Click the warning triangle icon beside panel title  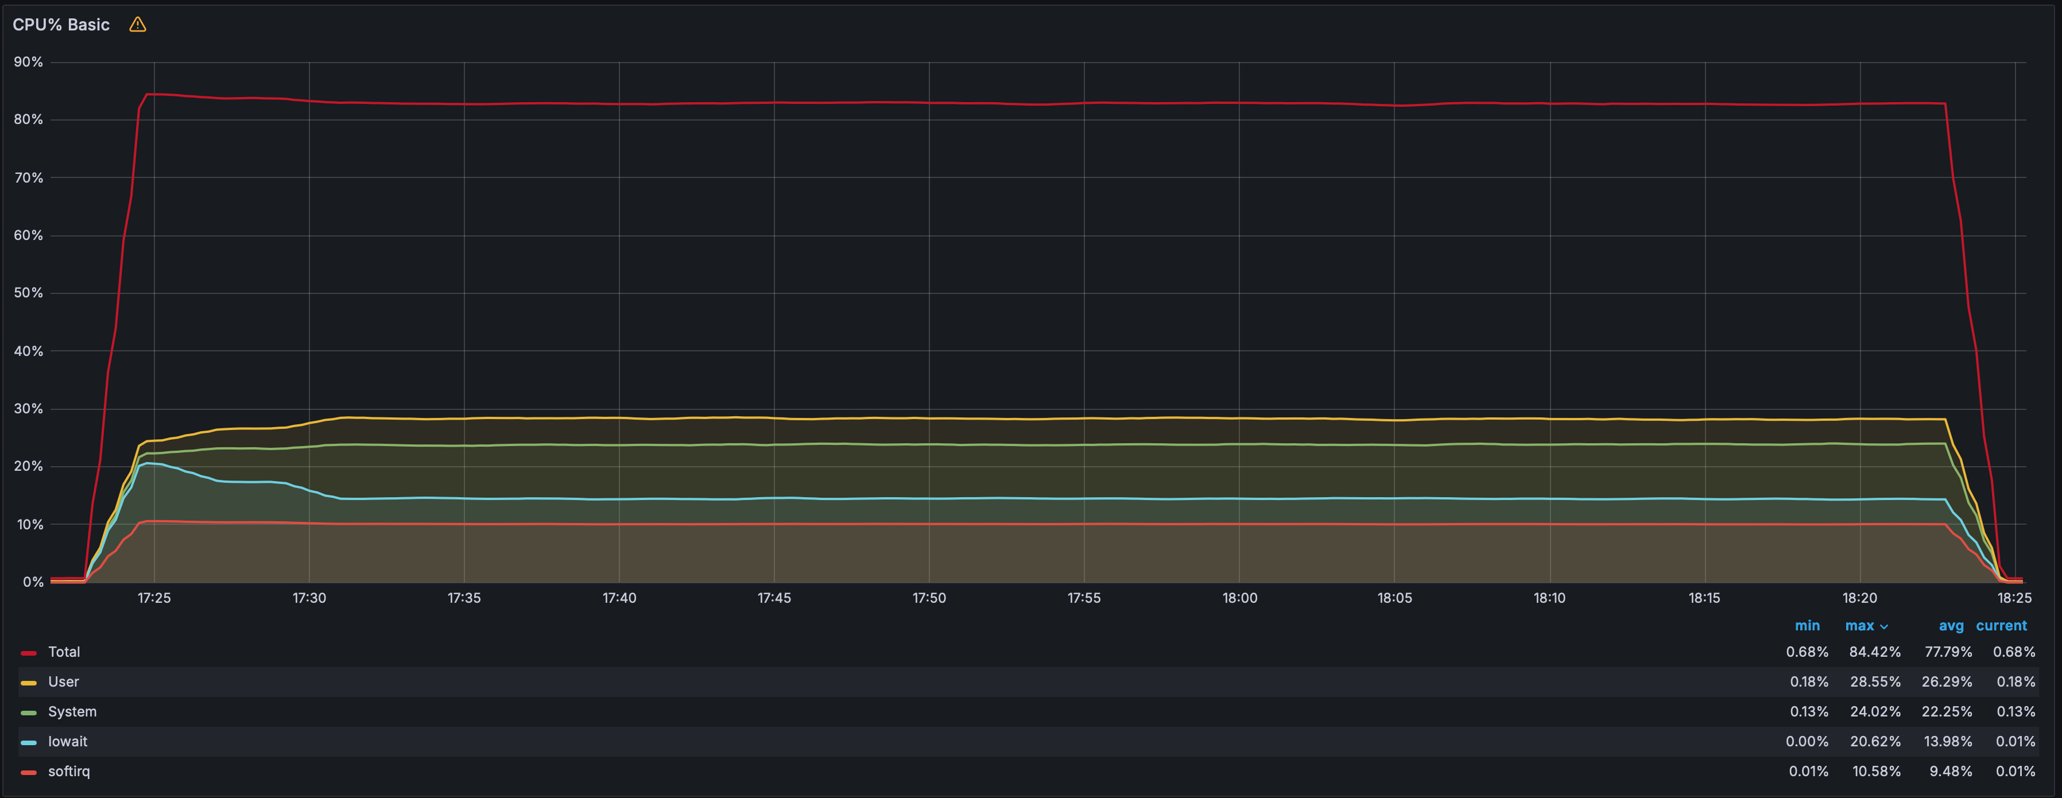[138, 25]
